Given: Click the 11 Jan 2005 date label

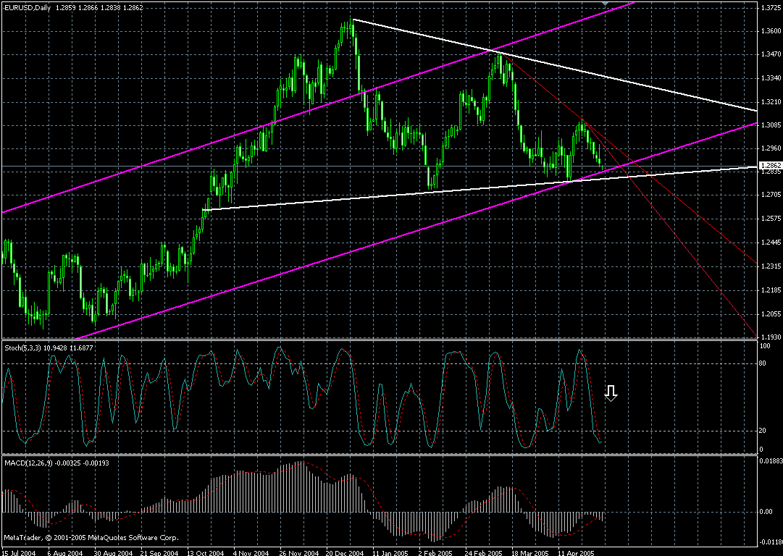Looking at the screenshot, I should tap(390, 552).
